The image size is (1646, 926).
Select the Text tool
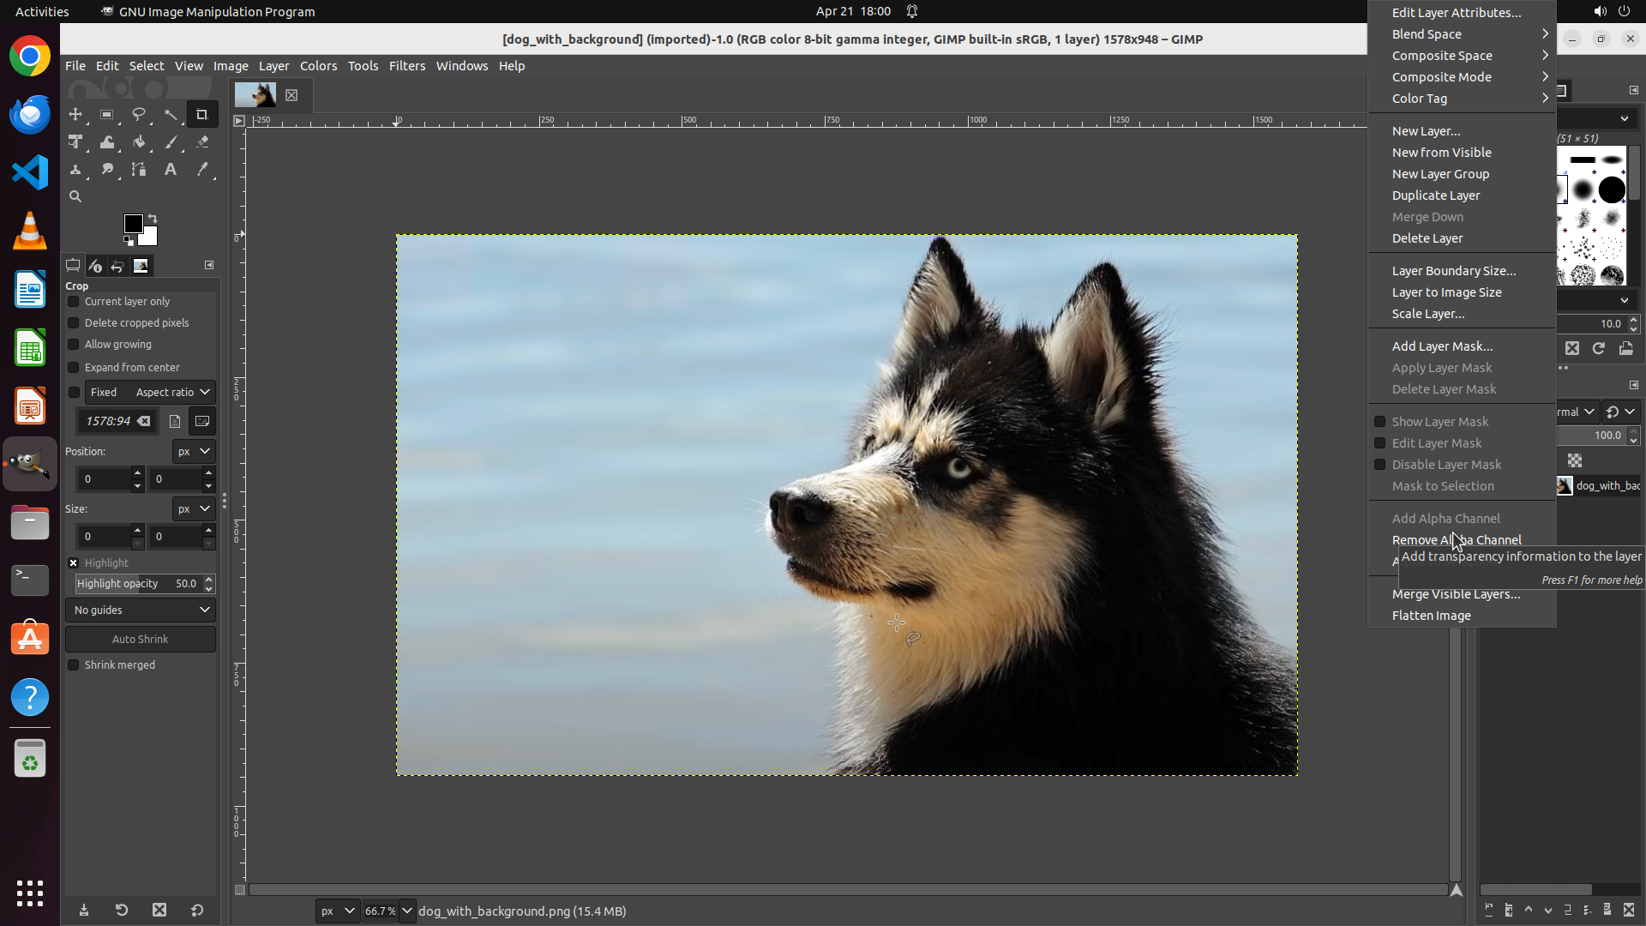[x=171, y=170]
